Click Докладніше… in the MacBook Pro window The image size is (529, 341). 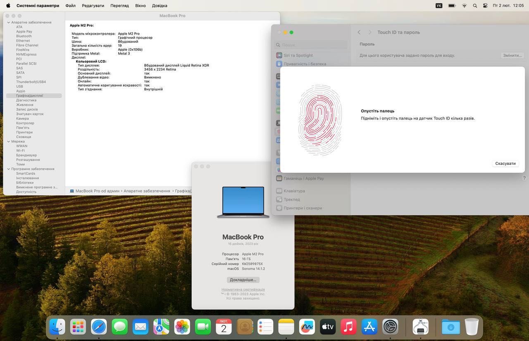coord(243,280)
